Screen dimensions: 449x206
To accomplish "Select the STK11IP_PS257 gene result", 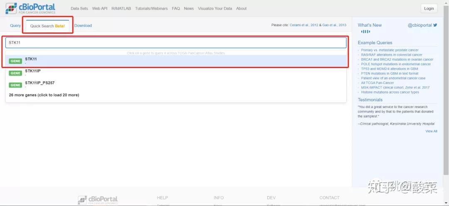I will pos(176,85).
